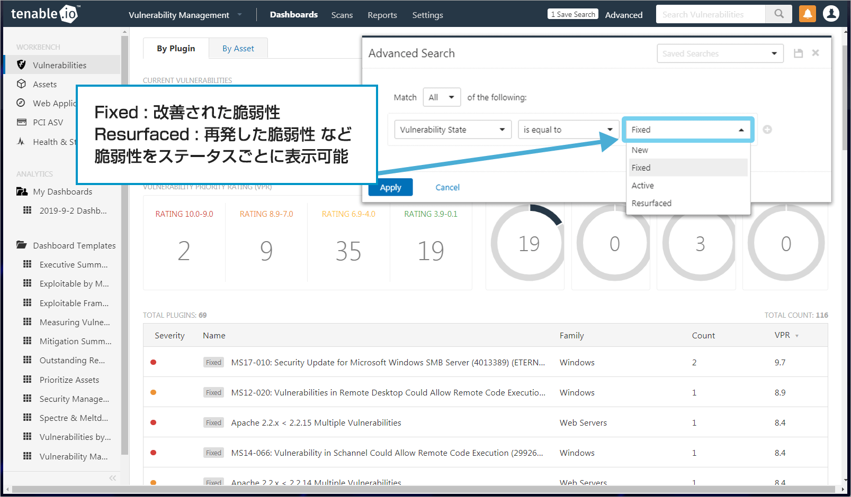Select Active in the state list
Viewport: 851px width, 497px height.
point(688,186)
